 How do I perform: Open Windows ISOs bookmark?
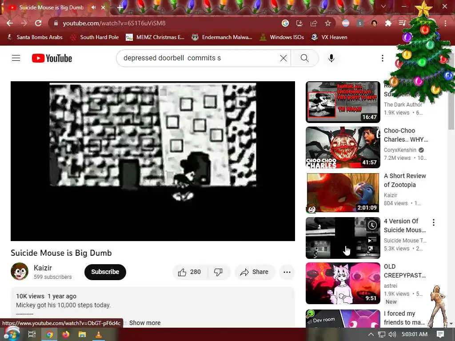[282, 37]
